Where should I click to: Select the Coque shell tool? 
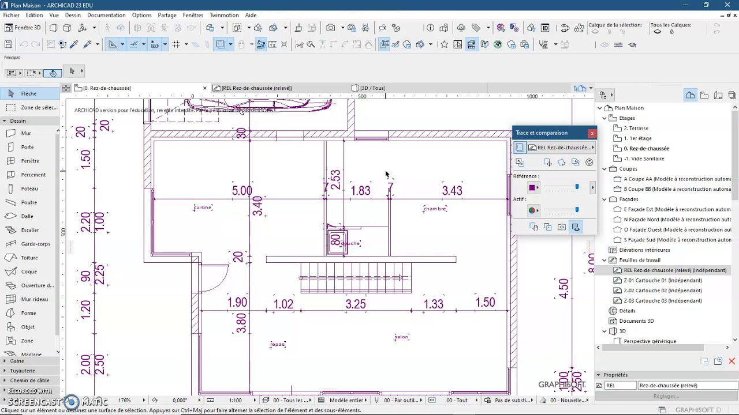click(x=29, y=271)
